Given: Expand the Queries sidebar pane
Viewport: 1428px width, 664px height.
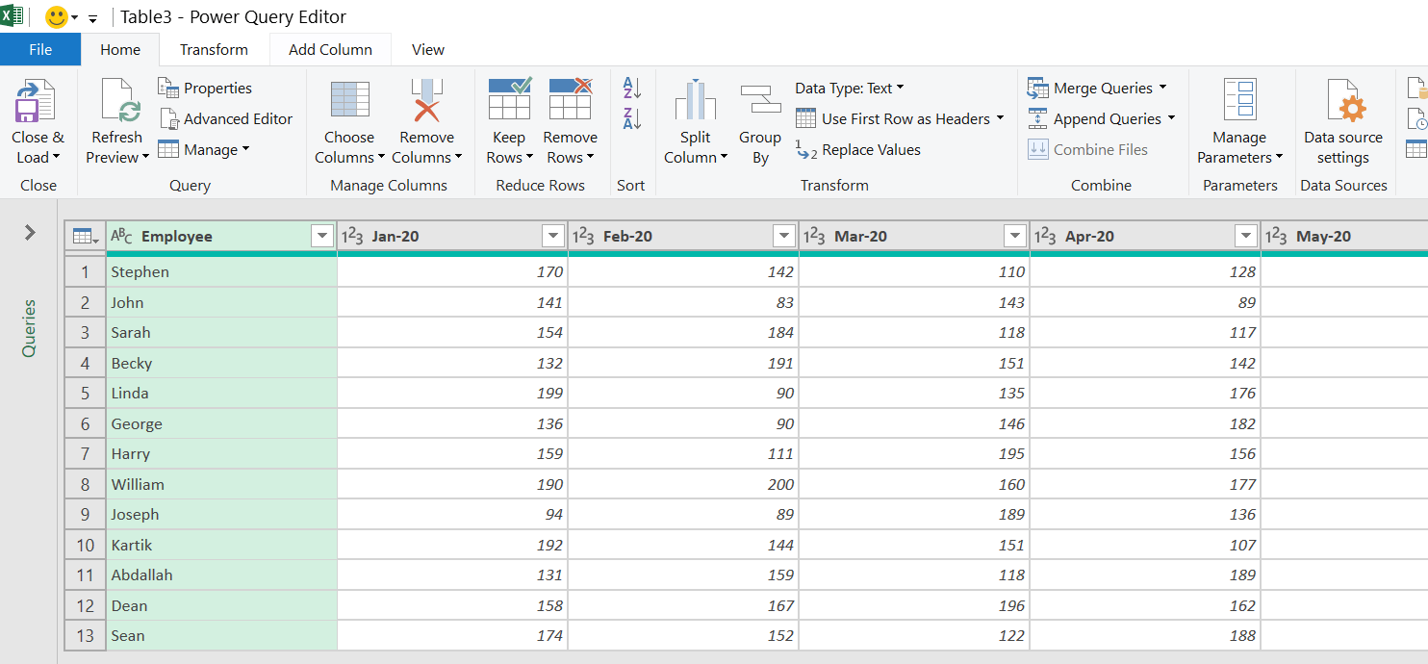Looking at the screenshot, I should 29,232.
